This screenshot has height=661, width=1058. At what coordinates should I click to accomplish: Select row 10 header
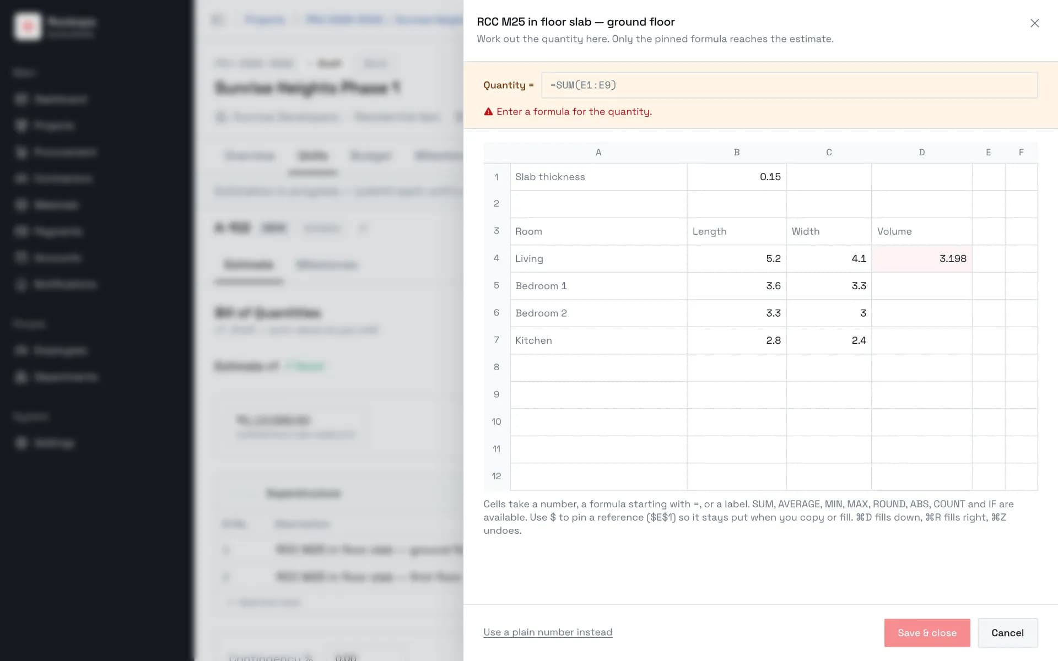pos(496,422)
